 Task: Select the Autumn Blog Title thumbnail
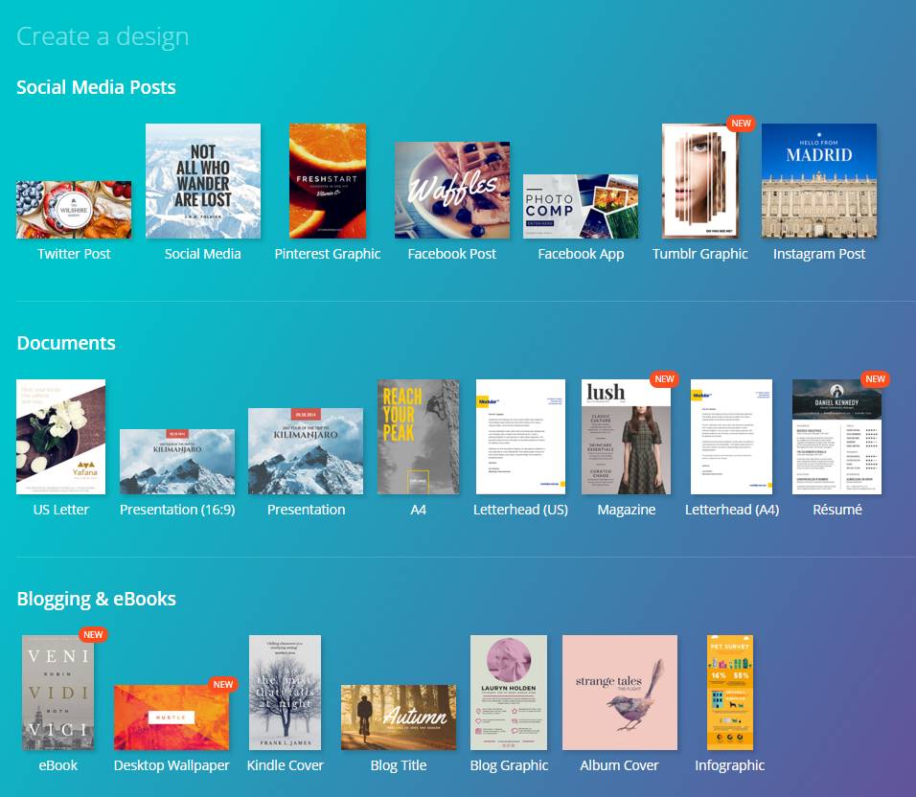point(399,717)
